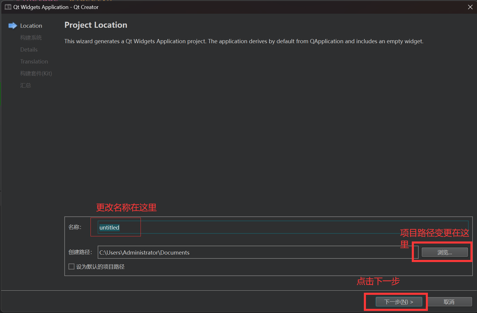Click the window title text in the title bar
This screenshot has height=313, width=477.
56,7
